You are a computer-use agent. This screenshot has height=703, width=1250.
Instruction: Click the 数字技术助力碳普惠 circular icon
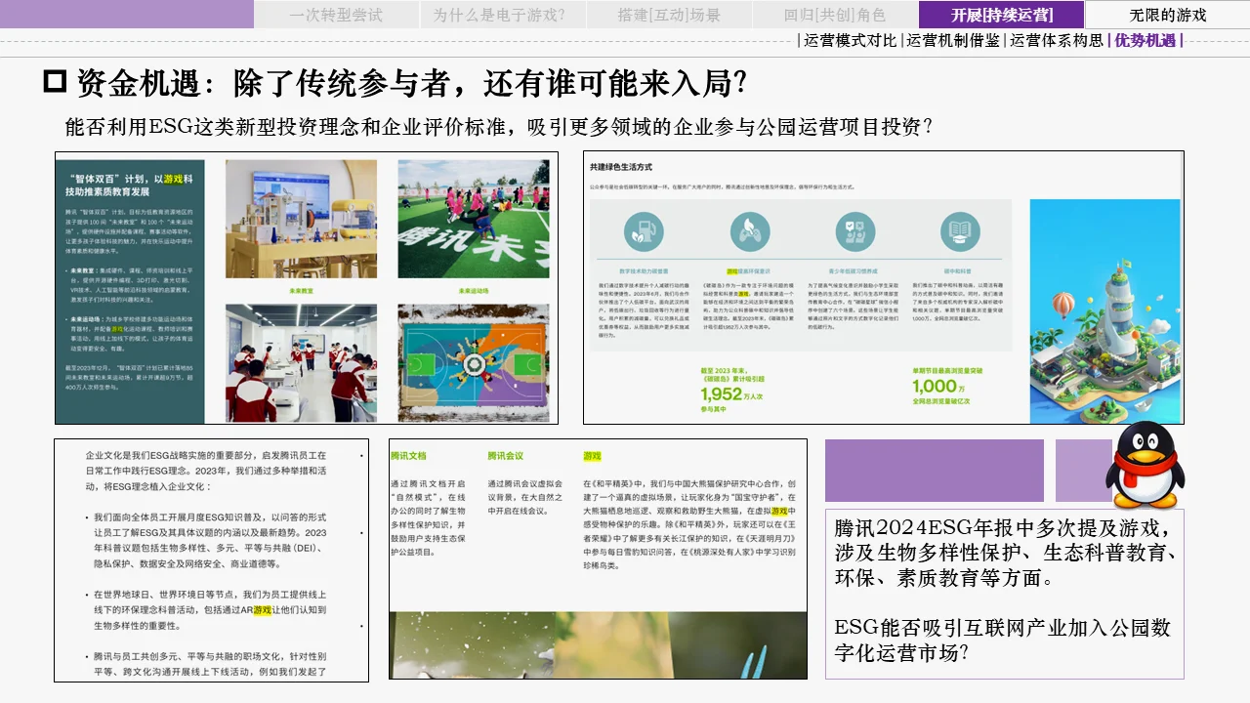click(644, 232)
